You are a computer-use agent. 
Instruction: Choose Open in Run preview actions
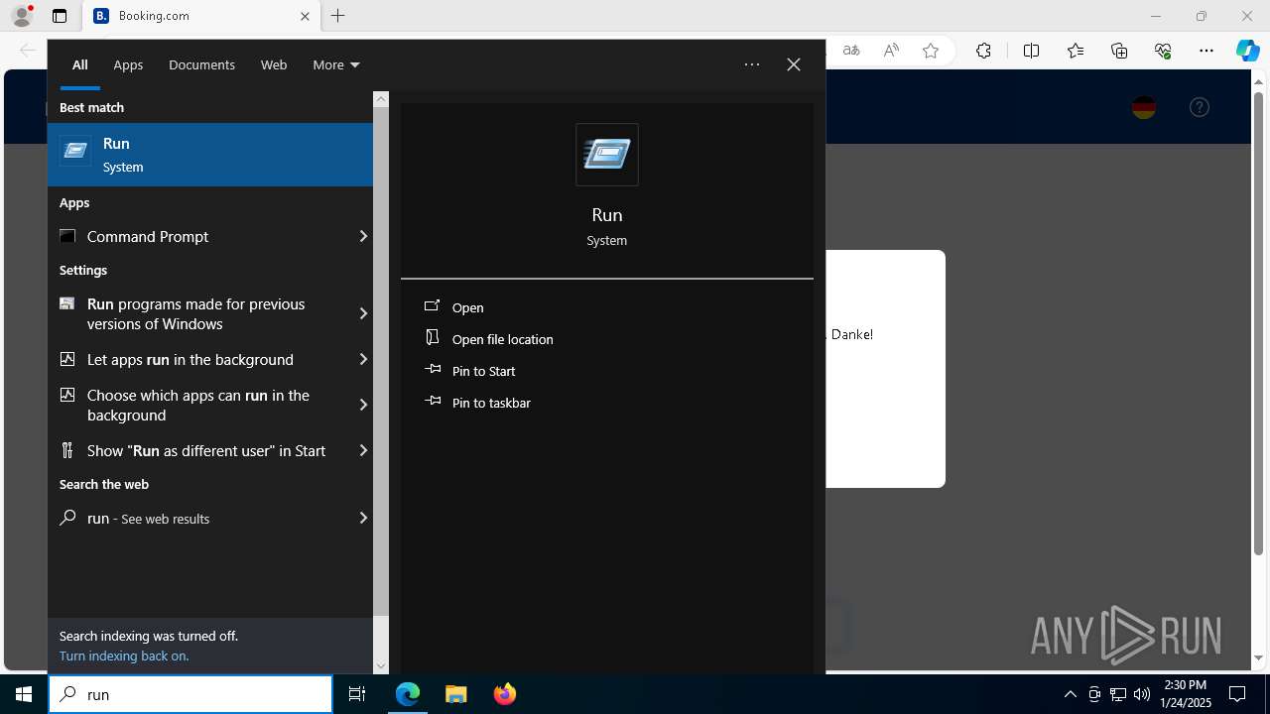click(x=467, y=307)
